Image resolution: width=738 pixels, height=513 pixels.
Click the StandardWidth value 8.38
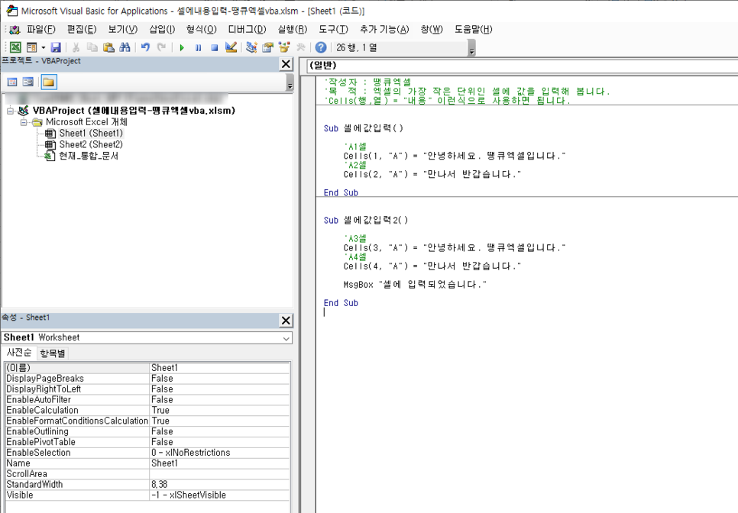coord(219,484)
